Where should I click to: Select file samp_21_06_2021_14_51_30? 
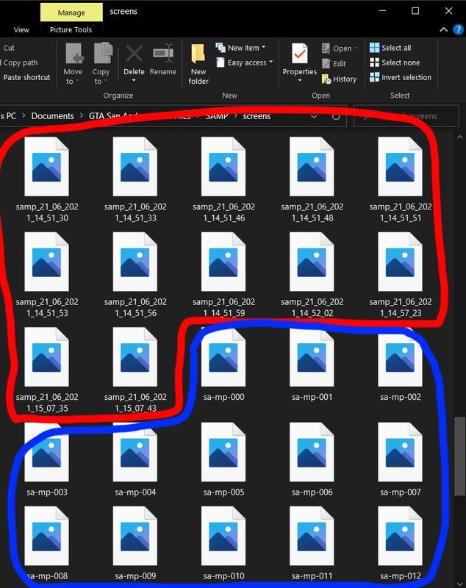point(47,179)
